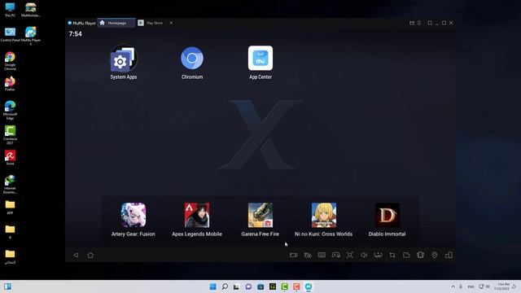The height and width of the screenshot is (293, 521).
Task: Open taskbar clock and date
Action: [x=501, y=286]
